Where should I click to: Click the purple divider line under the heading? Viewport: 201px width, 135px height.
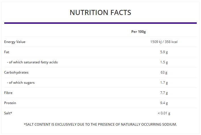tap(100, 23)
